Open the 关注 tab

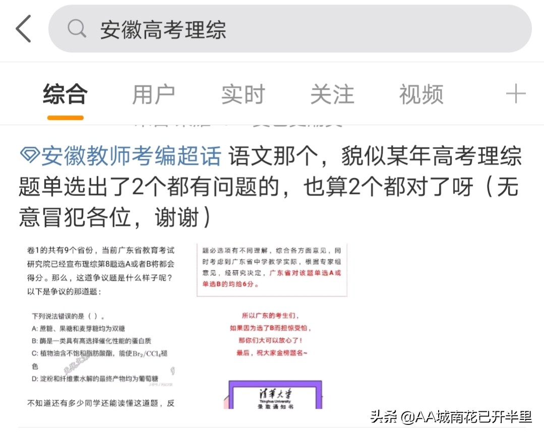click(332, 94)
